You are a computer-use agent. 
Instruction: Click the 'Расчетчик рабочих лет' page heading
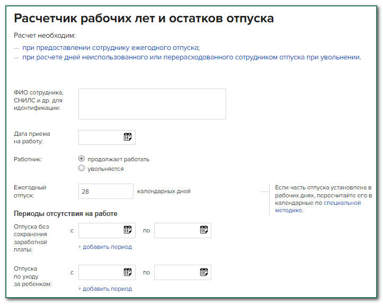(x=144, y=19)
